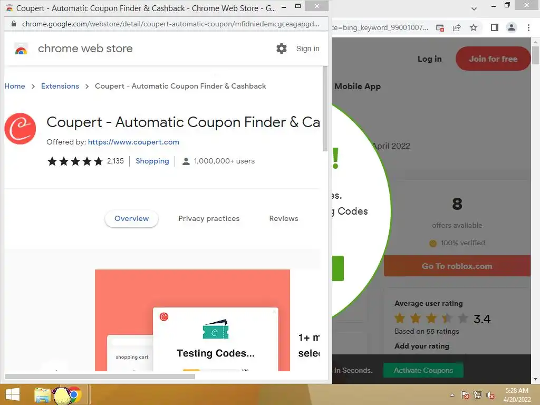This screenshot has height=405, width=540.
Task: Open File Explorer from taskbar
Action: click(42, 394)
